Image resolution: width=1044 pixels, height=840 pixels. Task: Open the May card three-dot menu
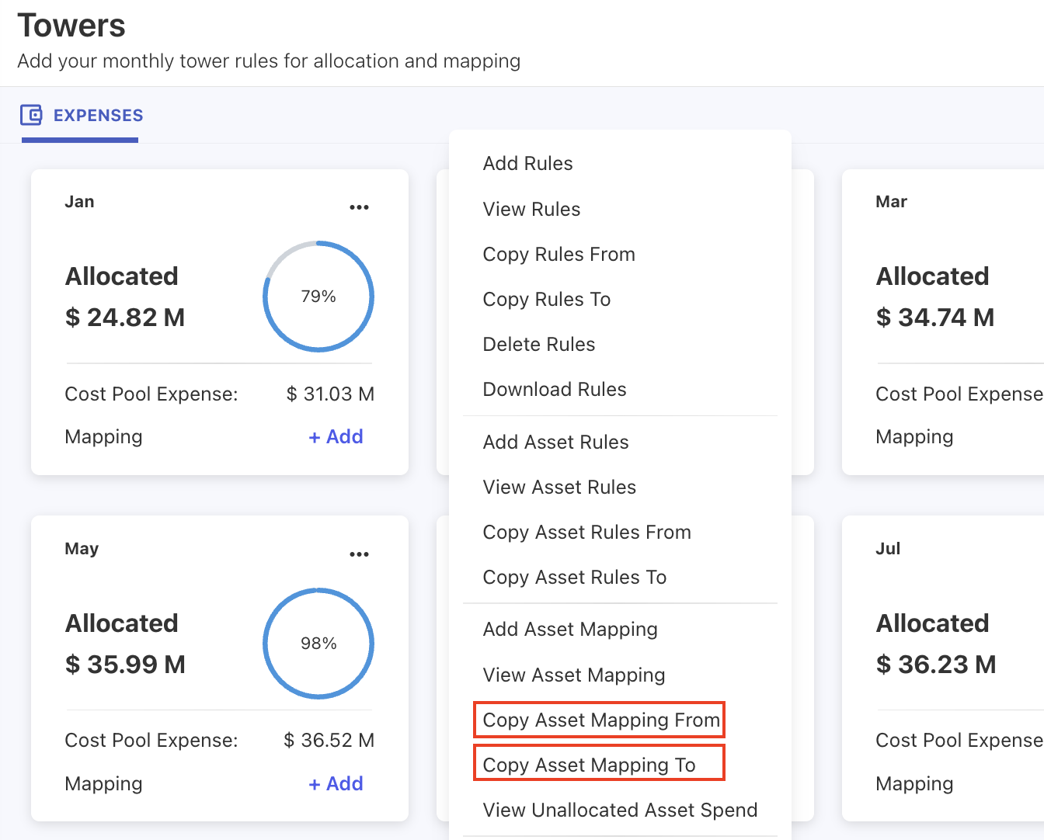pyautogui.click(x=359, y=554)
